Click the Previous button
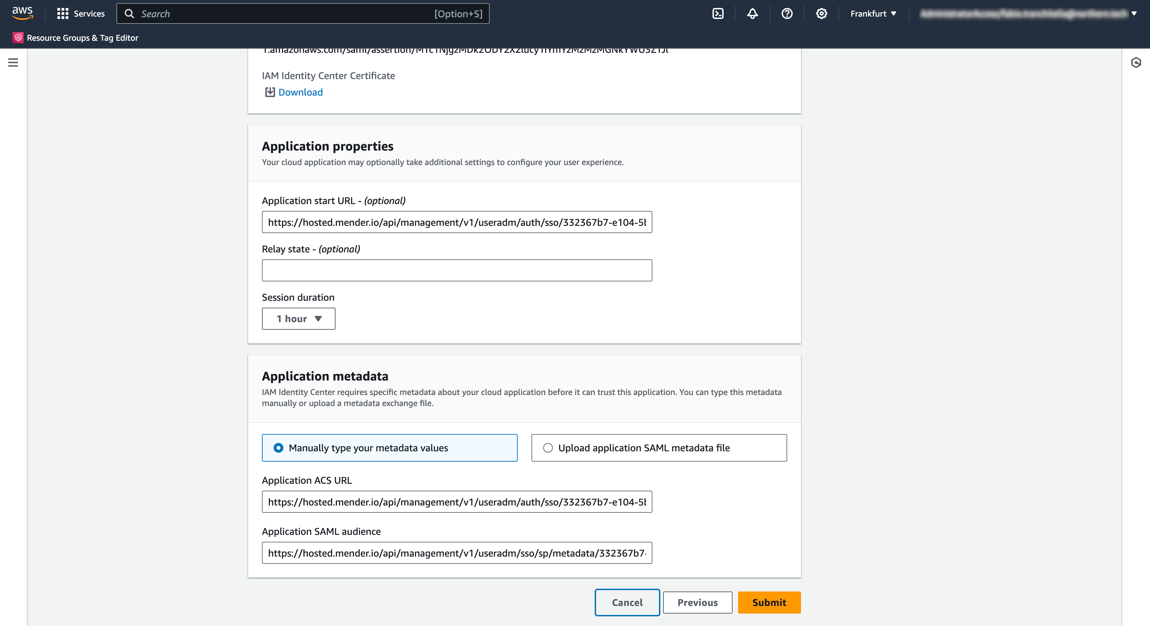Screen dimensions: 1150x626 click(x=697, y=603)
